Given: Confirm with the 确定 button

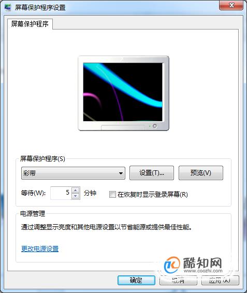Looking at the screenshot, I should (136, 280).
